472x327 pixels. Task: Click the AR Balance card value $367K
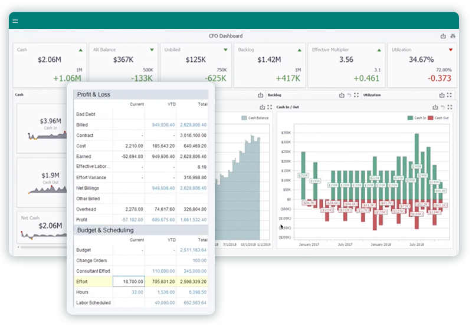click(123, 60)
